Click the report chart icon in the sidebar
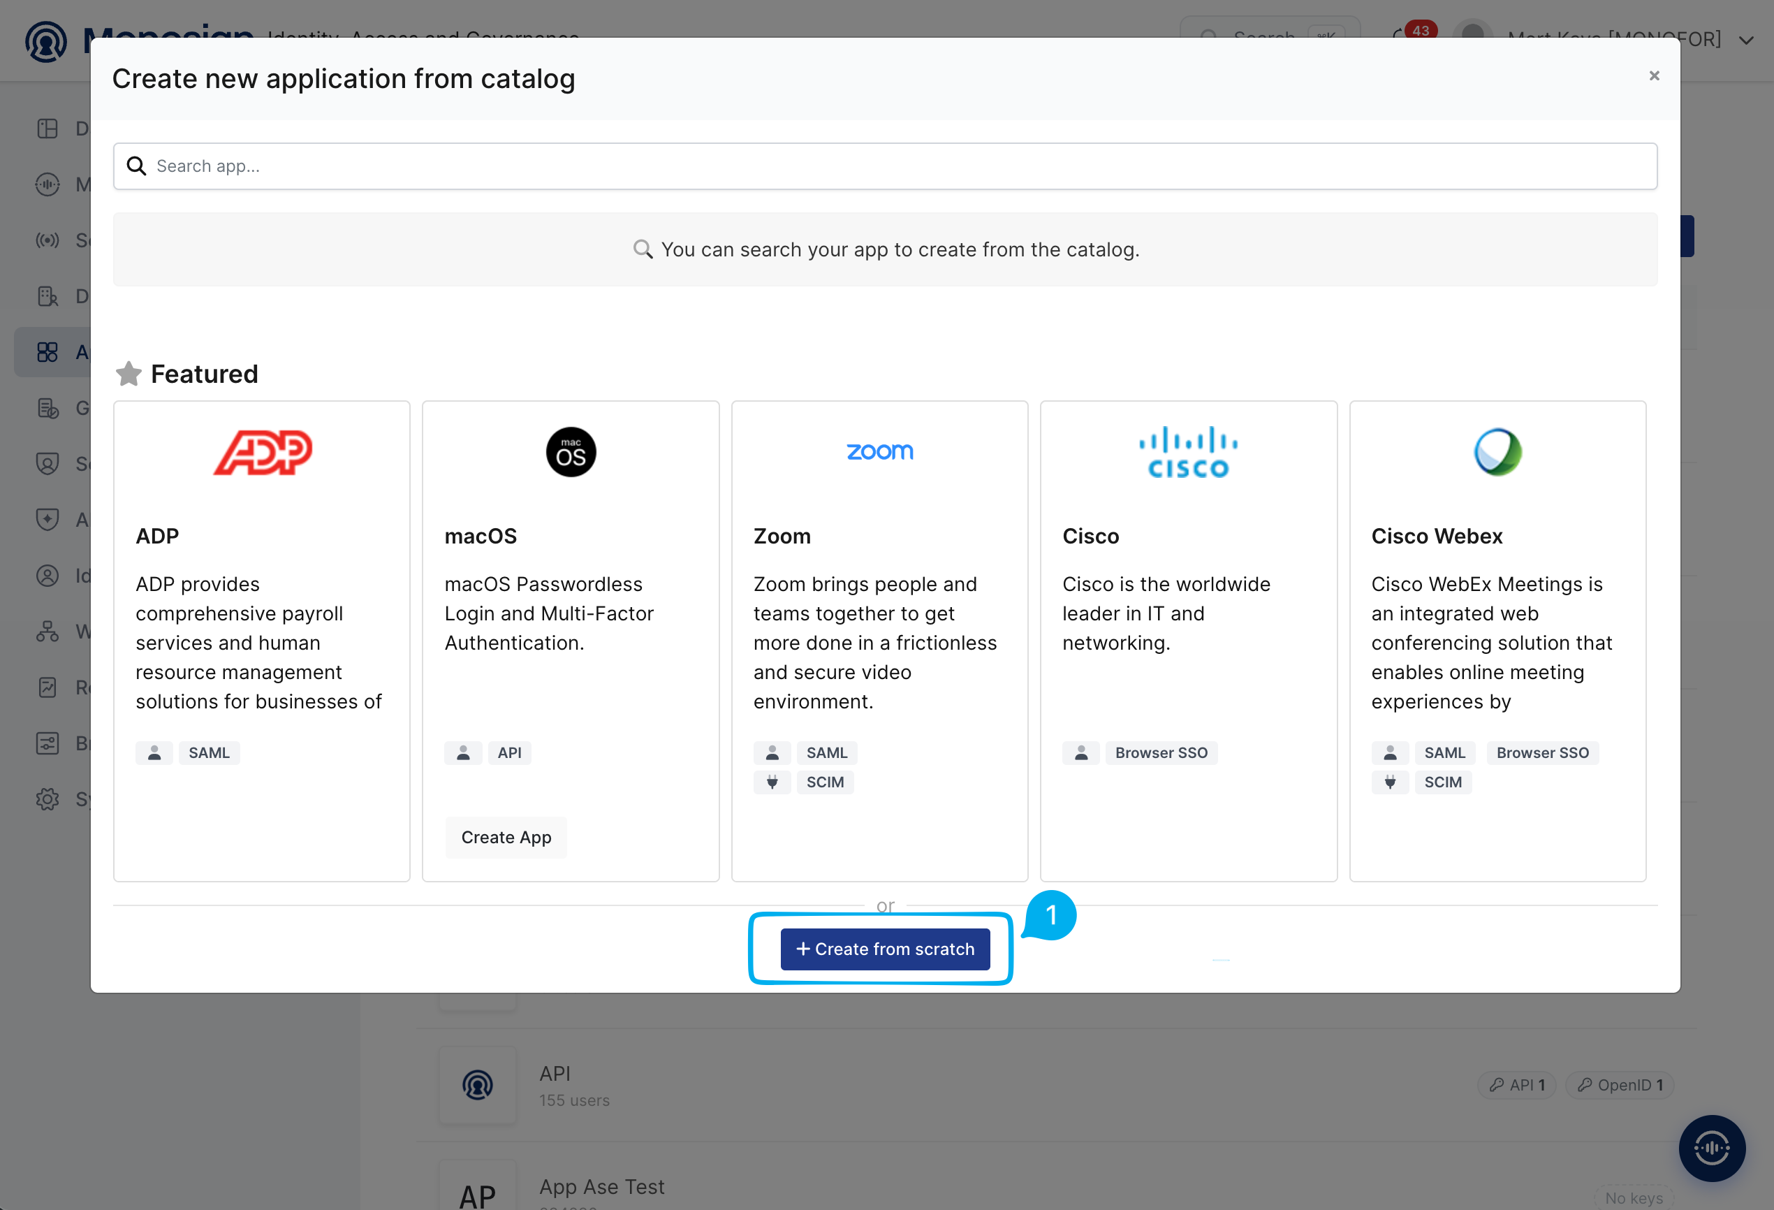1774x1210 pixels. [47, 687]
